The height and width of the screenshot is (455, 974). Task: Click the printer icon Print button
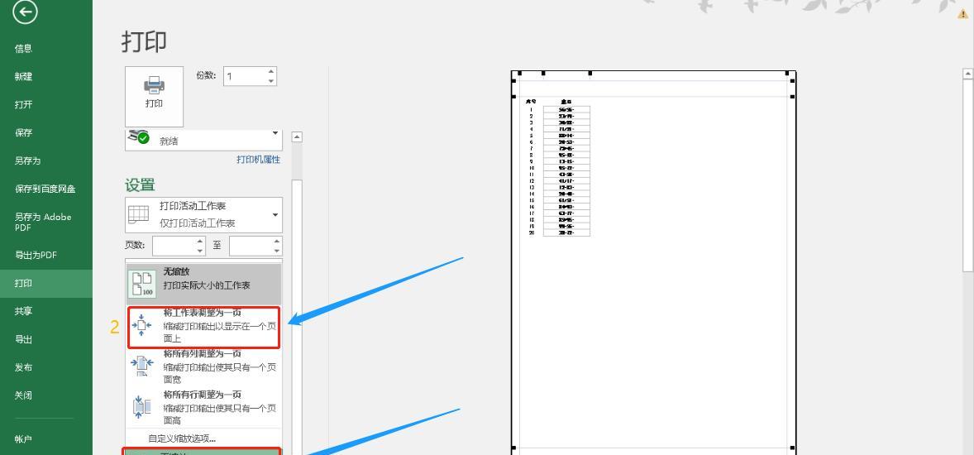(154, 96)
